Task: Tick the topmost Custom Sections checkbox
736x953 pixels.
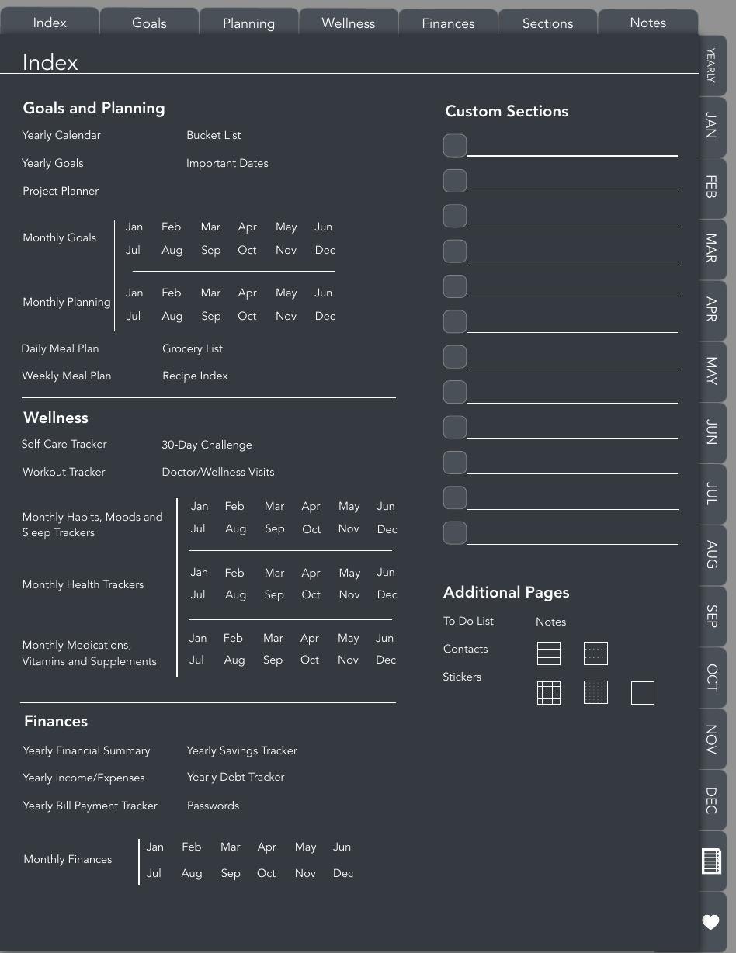Action: [455, 146]
